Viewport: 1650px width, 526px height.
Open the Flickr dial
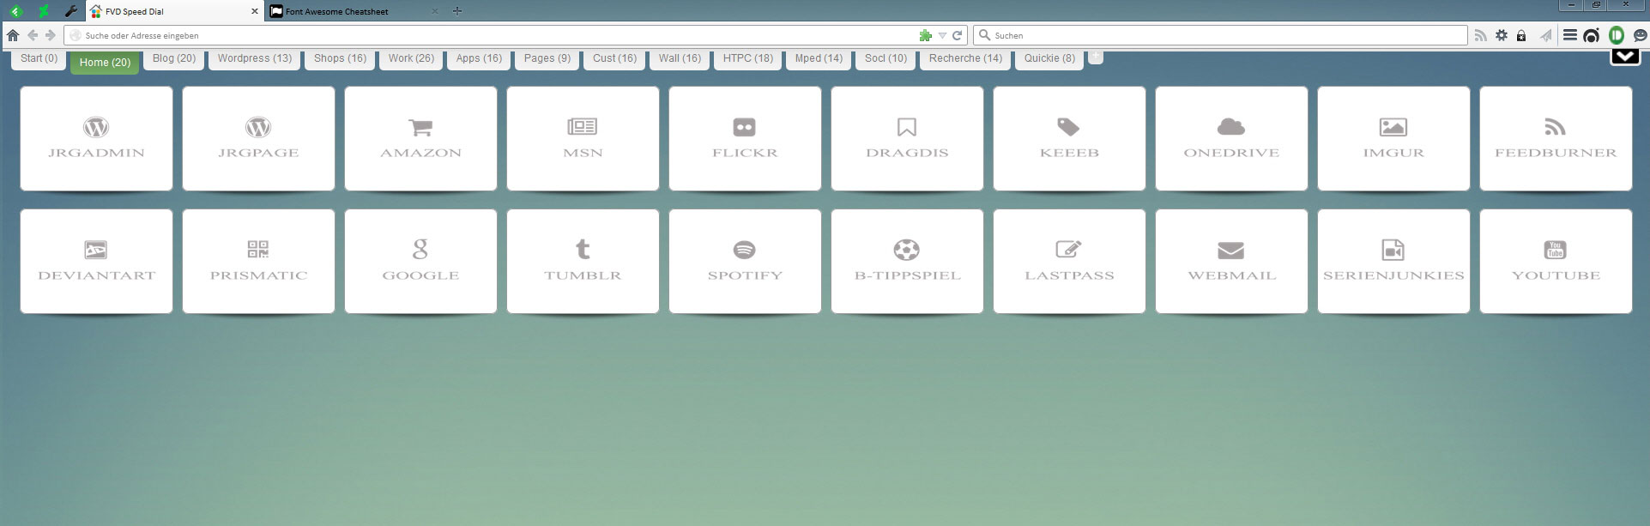click(x=745, y=138)
